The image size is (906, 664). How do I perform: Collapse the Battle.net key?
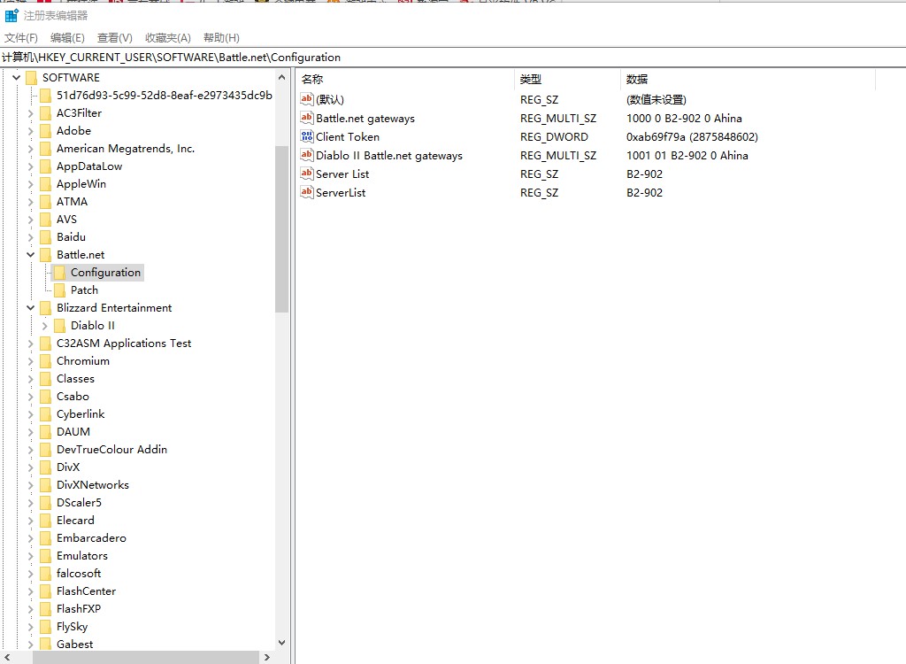(31, 254)
